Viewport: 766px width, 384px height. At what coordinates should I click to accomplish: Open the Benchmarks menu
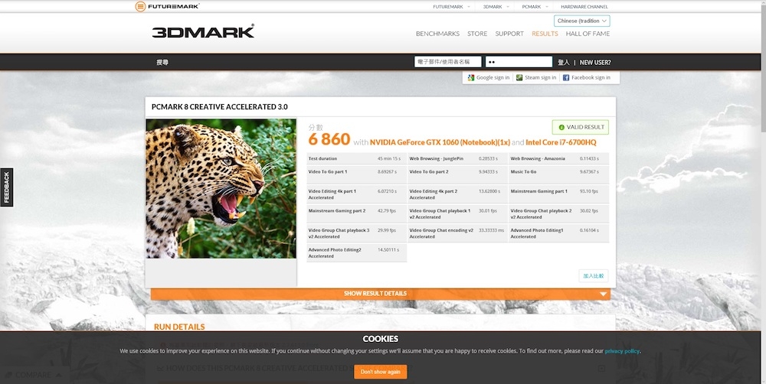437,34
